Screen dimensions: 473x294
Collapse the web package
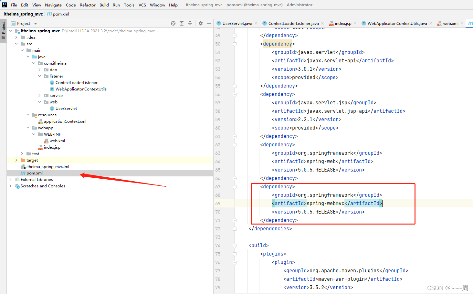[39, 102]
